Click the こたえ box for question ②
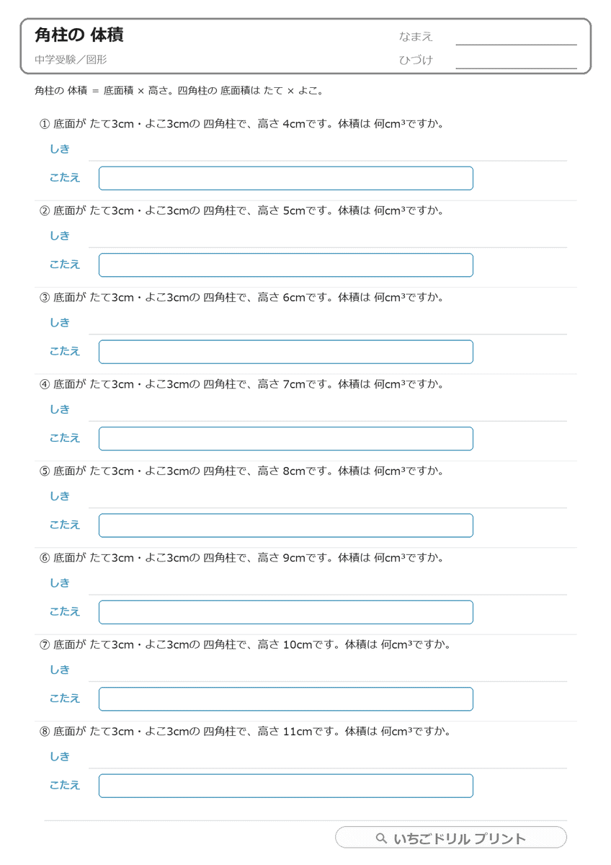The width and height of the screenshot is (611, 865). click(286, 265)
